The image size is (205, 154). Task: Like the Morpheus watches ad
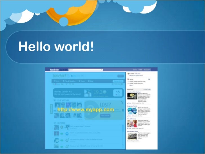(129, 103)
